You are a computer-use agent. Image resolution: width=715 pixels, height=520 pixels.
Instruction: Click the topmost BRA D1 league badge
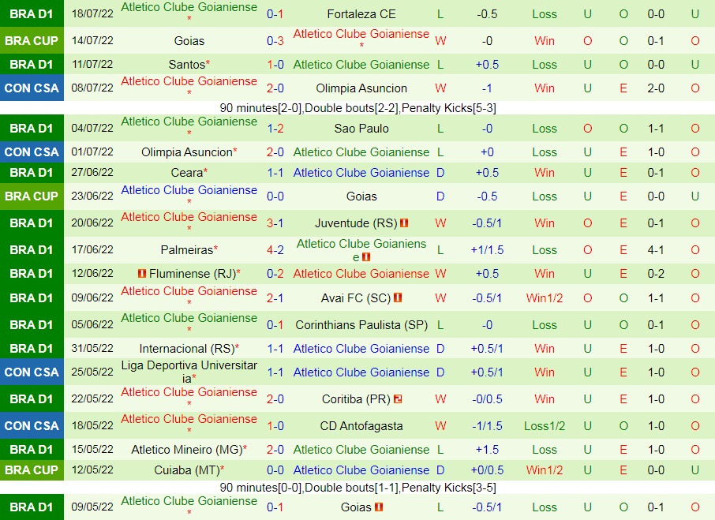click(x=32, y=13)
